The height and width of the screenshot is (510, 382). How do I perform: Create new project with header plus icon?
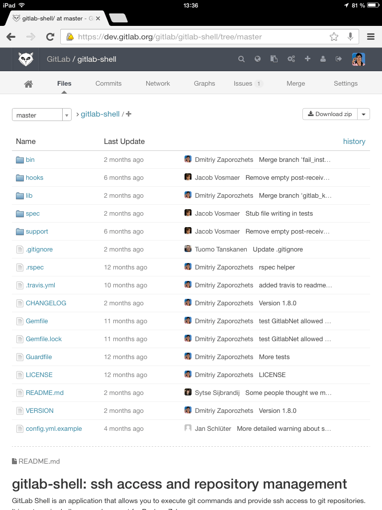click(307, 59)
